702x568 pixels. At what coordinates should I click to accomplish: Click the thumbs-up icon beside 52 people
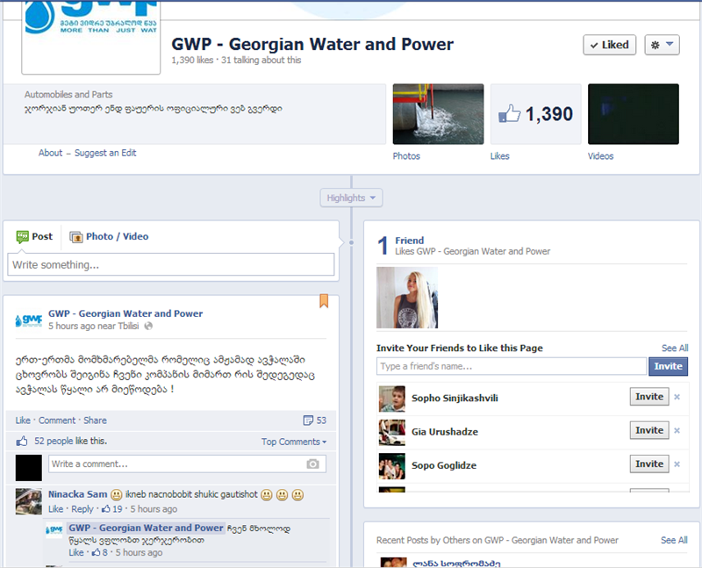pyautogui.click(x=22, y=442)
